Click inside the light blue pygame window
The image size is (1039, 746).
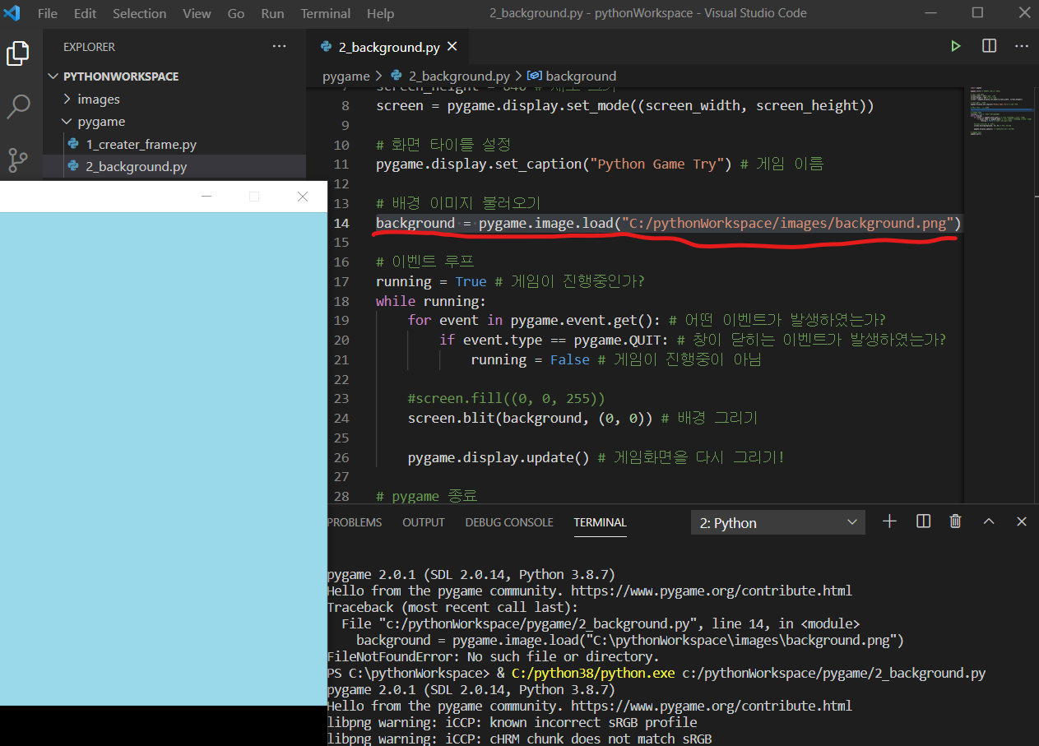(x=164, y=458)
